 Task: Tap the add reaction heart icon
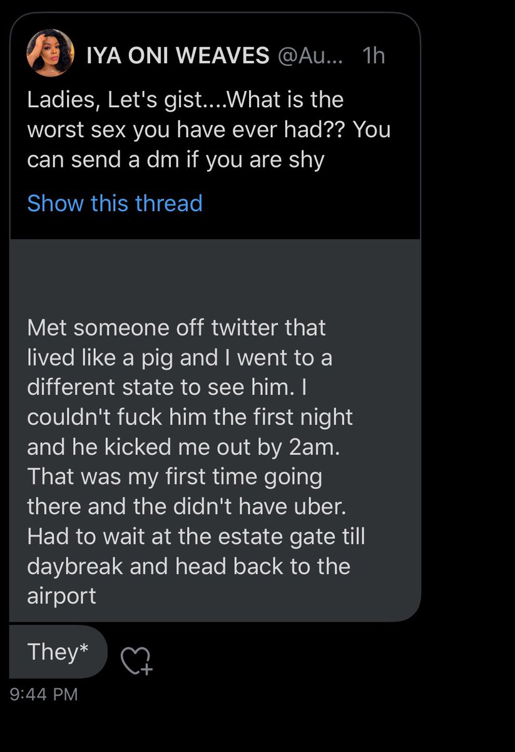pos(135,661)
